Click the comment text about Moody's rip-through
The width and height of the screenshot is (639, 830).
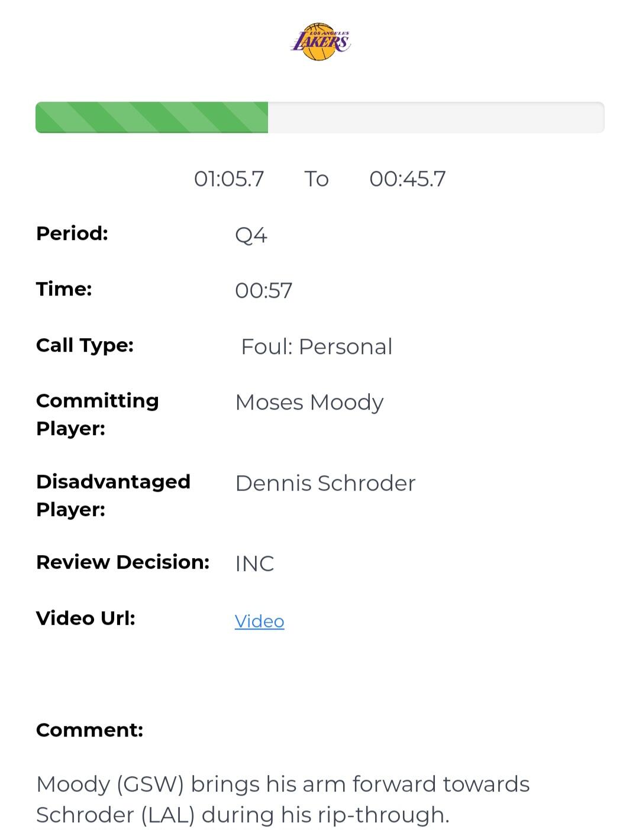(x=283, y=799)
